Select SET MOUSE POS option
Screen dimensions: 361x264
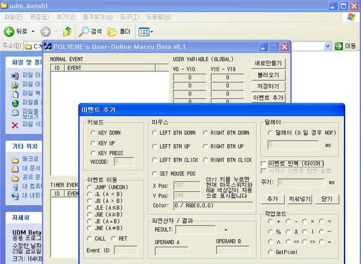coord(154,173)
